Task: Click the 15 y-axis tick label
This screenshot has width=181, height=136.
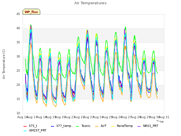Action: 18,99
